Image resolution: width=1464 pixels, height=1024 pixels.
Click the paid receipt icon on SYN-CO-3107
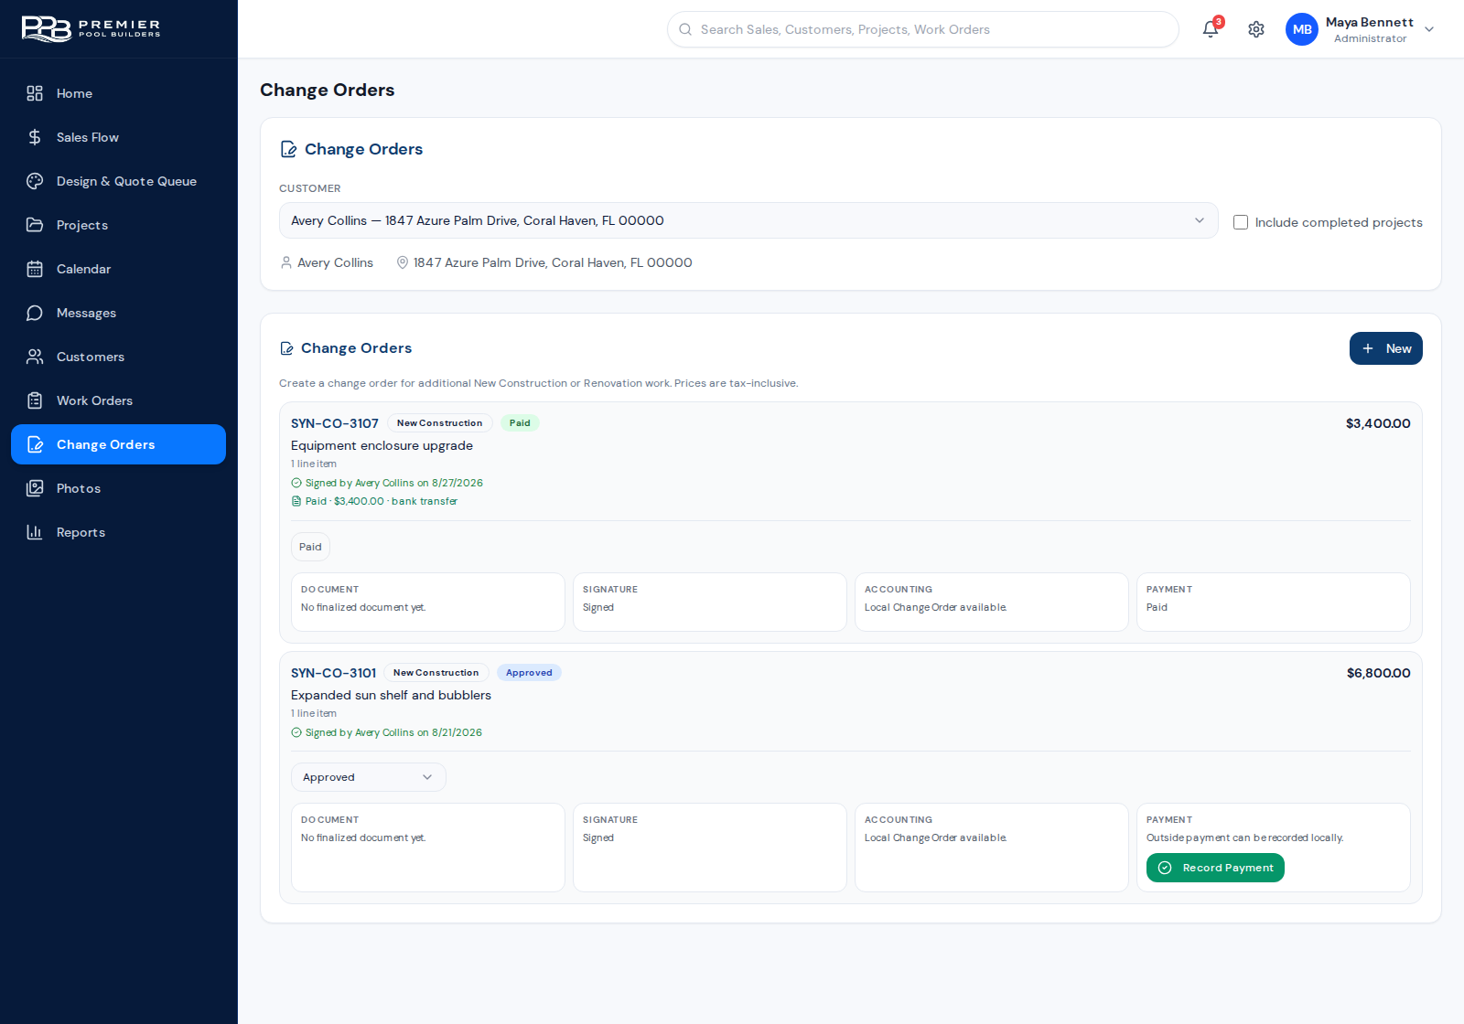pos(296,501)
